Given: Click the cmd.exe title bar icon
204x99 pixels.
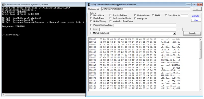Looking at the screenshot, I should coord(3,4).
